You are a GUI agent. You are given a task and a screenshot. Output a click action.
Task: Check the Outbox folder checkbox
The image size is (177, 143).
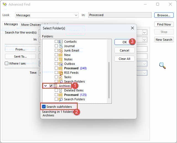coord(56,64)
